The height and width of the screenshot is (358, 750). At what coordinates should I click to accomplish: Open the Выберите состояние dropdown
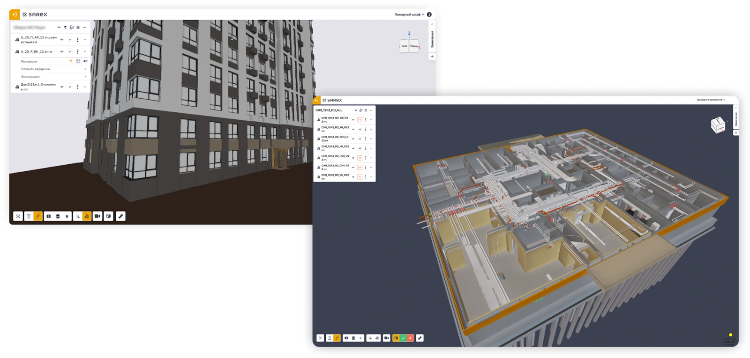pyautogui.click(x=711, y=100)
